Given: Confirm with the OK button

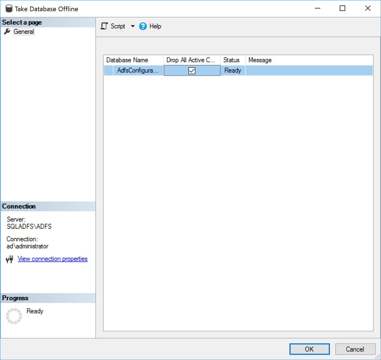Looking at the screenshot, I should 309,349.
